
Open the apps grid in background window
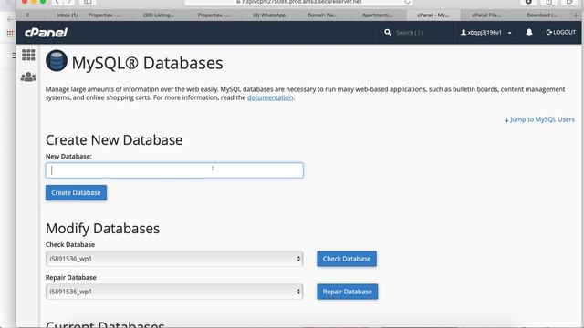pos(10,34)
